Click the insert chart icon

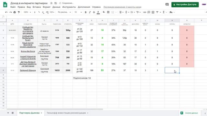153,12
